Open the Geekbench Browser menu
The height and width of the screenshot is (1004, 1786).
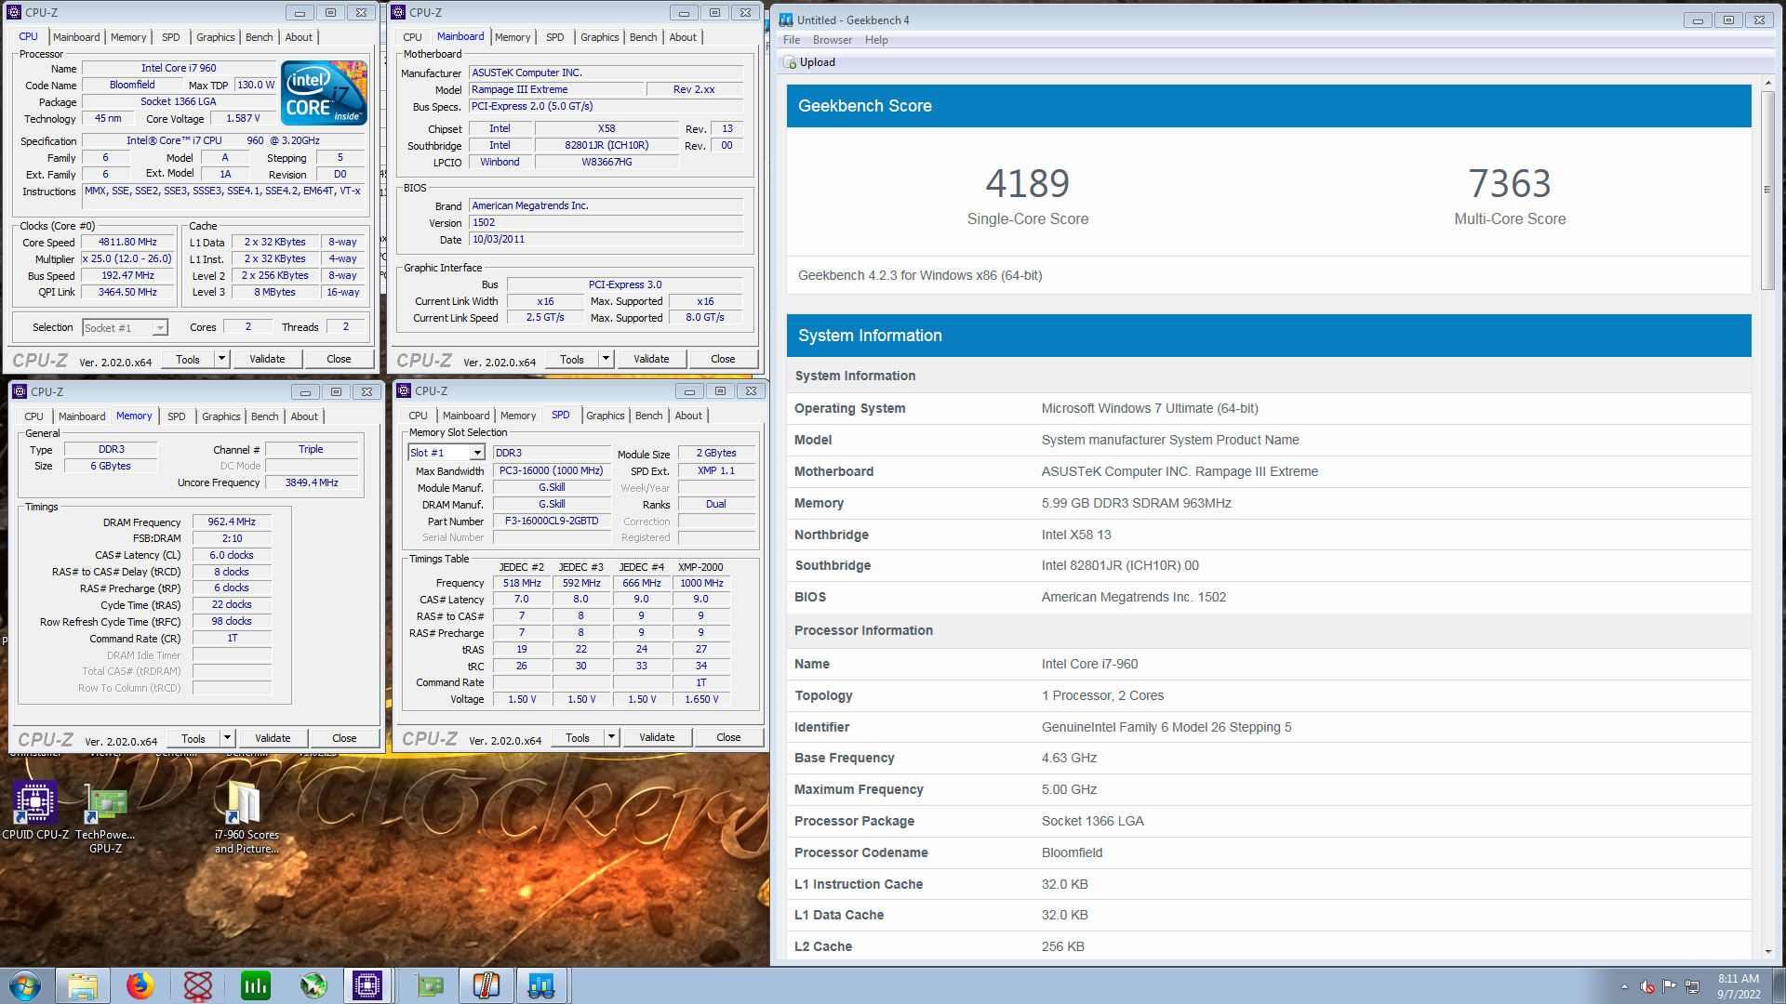point(833,40)
